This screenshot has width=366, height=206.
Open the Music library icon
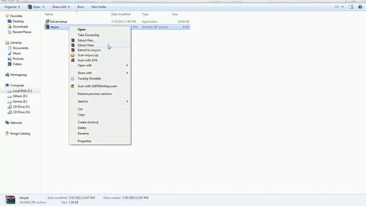(10, 53)
